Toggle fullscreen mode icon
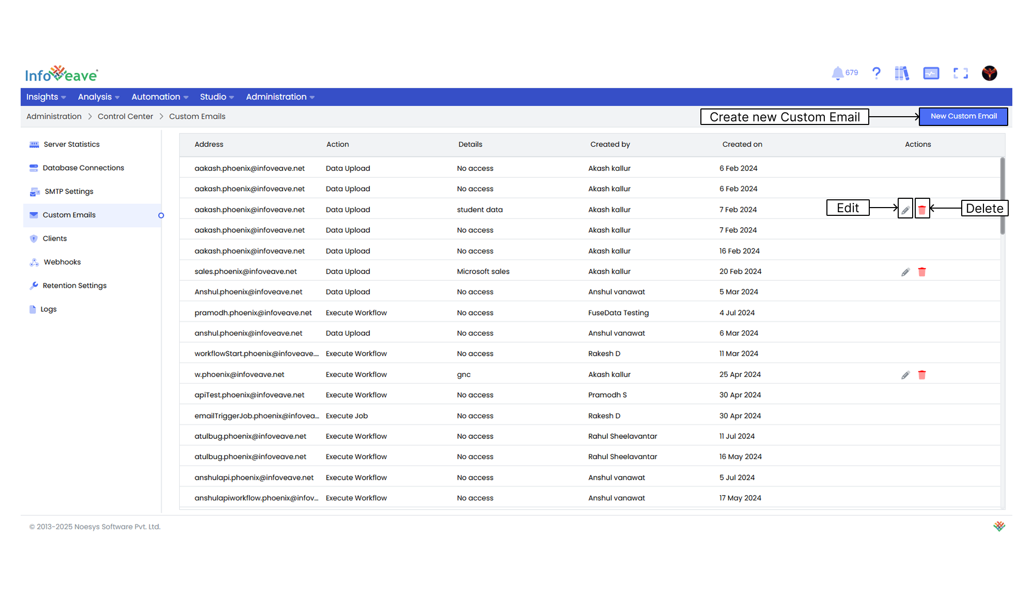Screen dimensions: 1033x599 961,73
